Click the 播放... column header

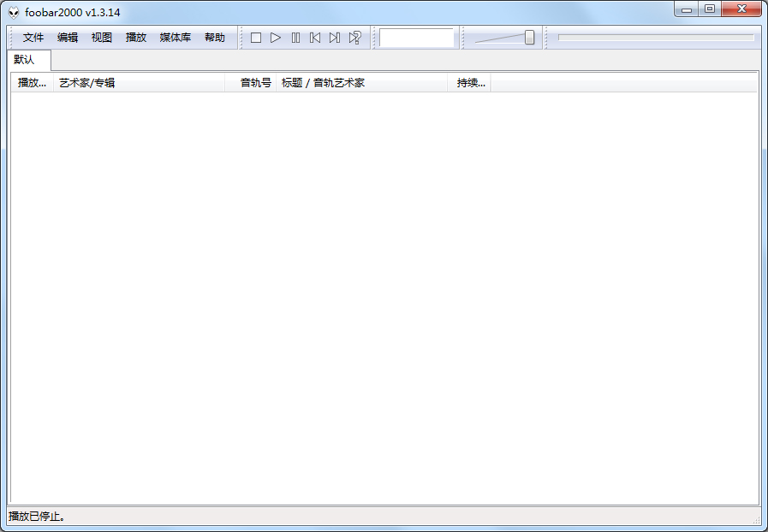(33, 83)
